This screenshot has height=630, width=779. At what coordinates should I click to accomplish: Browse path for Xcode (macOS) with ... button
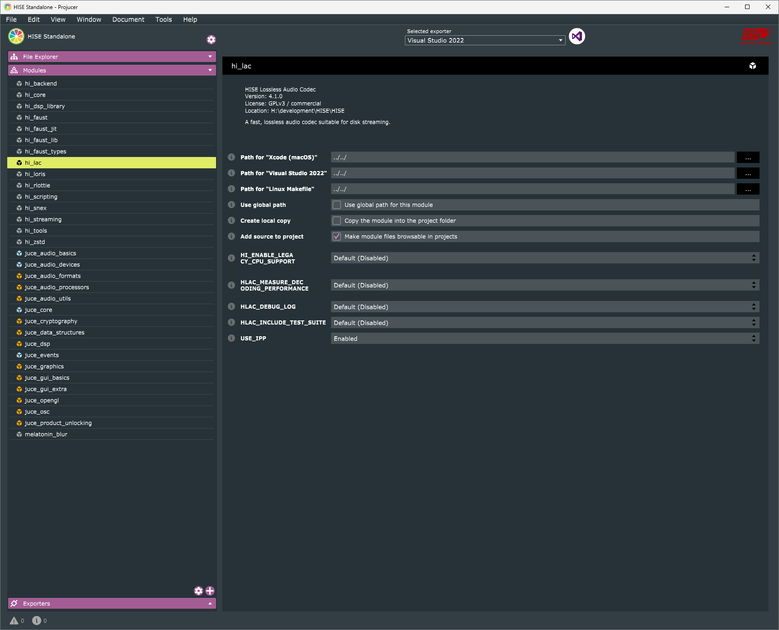748,157
